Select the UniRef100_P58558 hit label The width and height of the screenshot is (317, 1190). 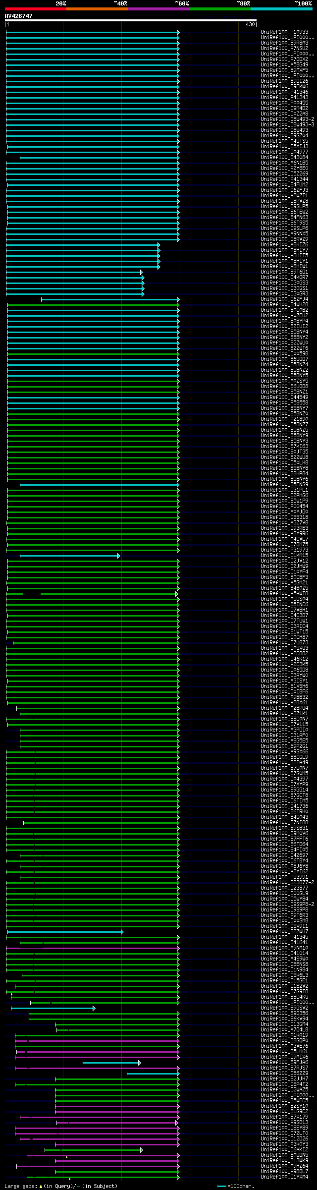click(x=284, y=403)
